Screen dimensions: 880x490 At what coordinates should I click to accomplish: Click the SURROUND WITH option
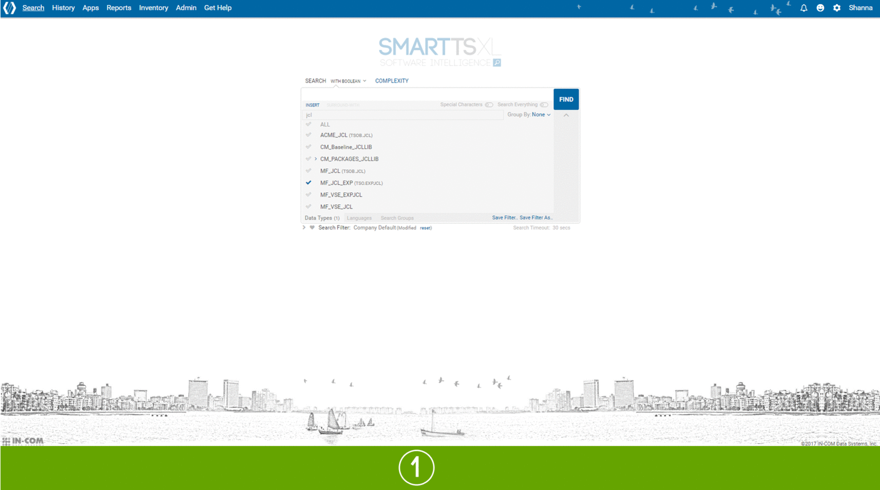343,105
